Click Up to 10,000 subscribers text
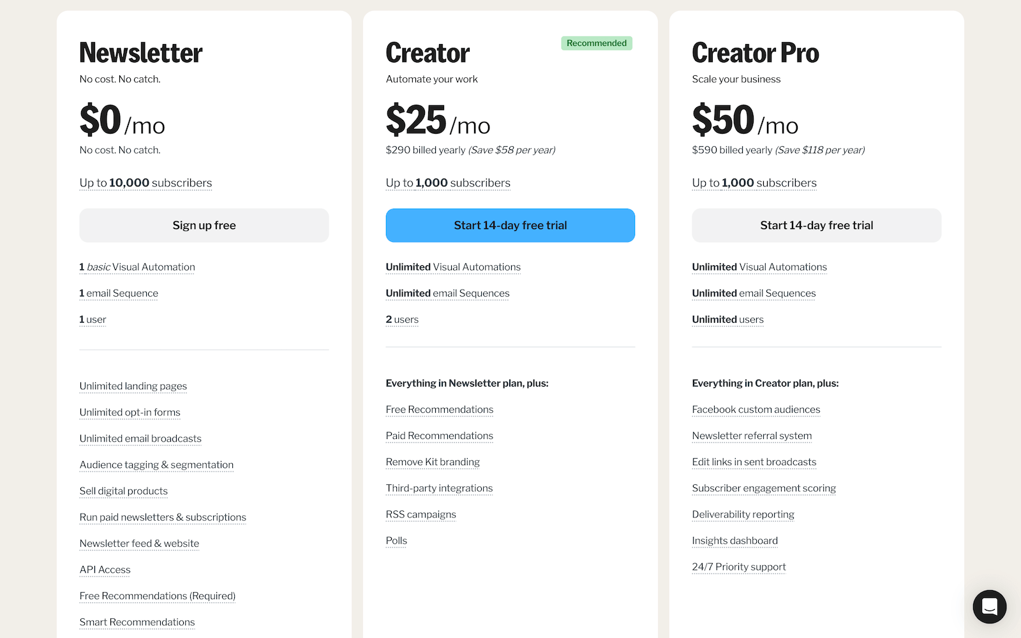This screenshot has width=1021, height=638. [x=145, y=183]
